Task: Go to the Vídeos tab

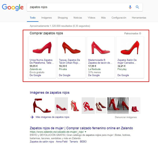Action: click(x=91, y=18)
